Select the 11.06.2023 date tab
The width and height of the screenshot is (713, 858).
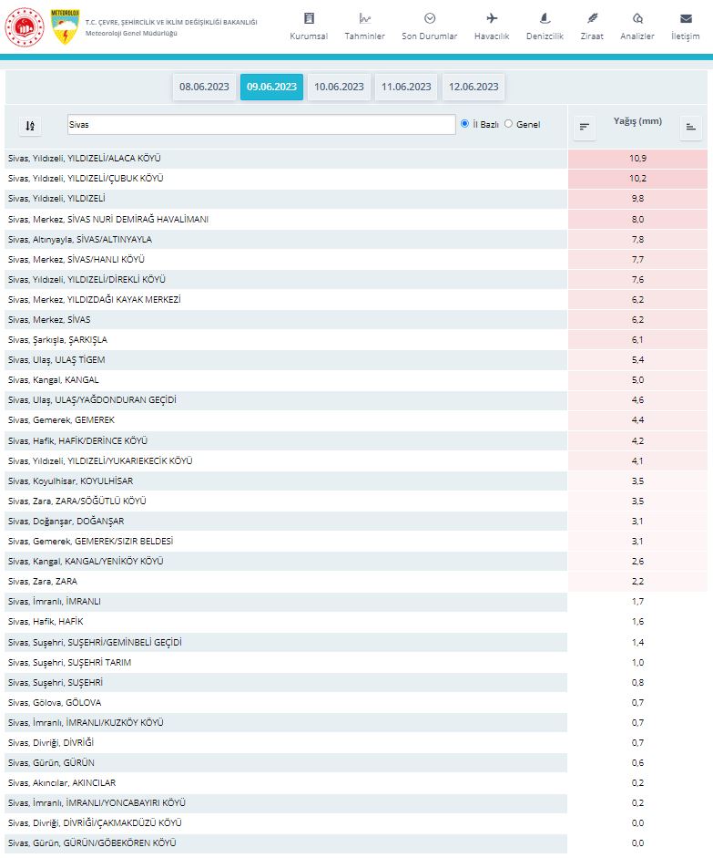(x=406, y=87)
